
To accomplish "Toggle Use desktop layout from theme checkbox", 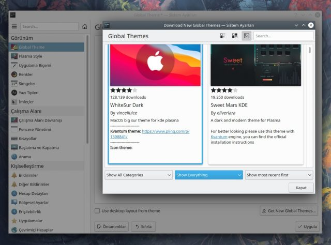I will tap(97, 210).
